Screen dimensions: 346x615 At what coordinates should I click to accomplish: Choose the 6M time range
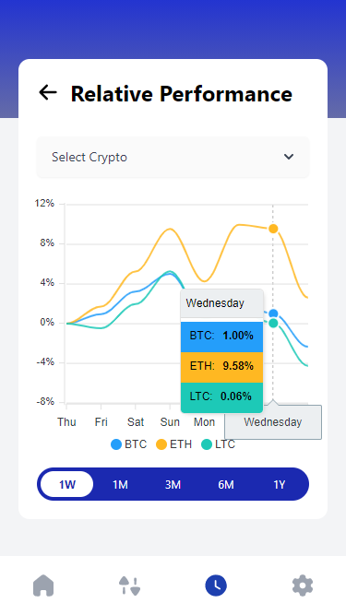226,484
